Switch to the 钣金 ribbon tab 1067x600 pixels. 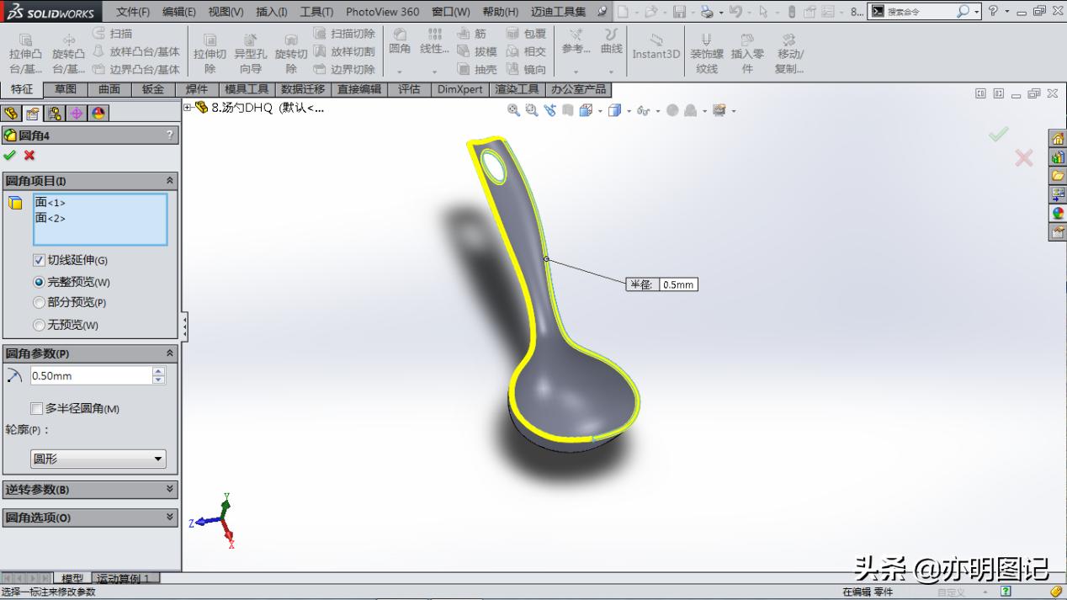click(x=151, y=89)
